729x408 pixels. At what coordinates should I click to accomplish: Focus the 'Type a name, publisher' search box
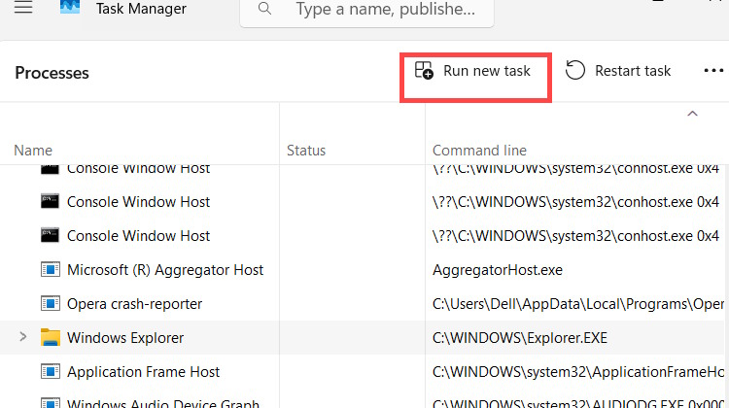tap(366, 11)
